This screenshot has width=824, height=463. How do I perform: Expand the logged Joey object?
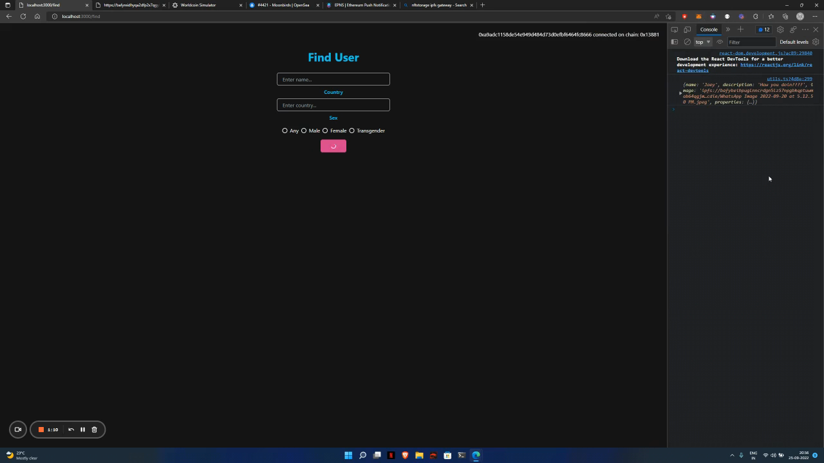tap(680, 93)
